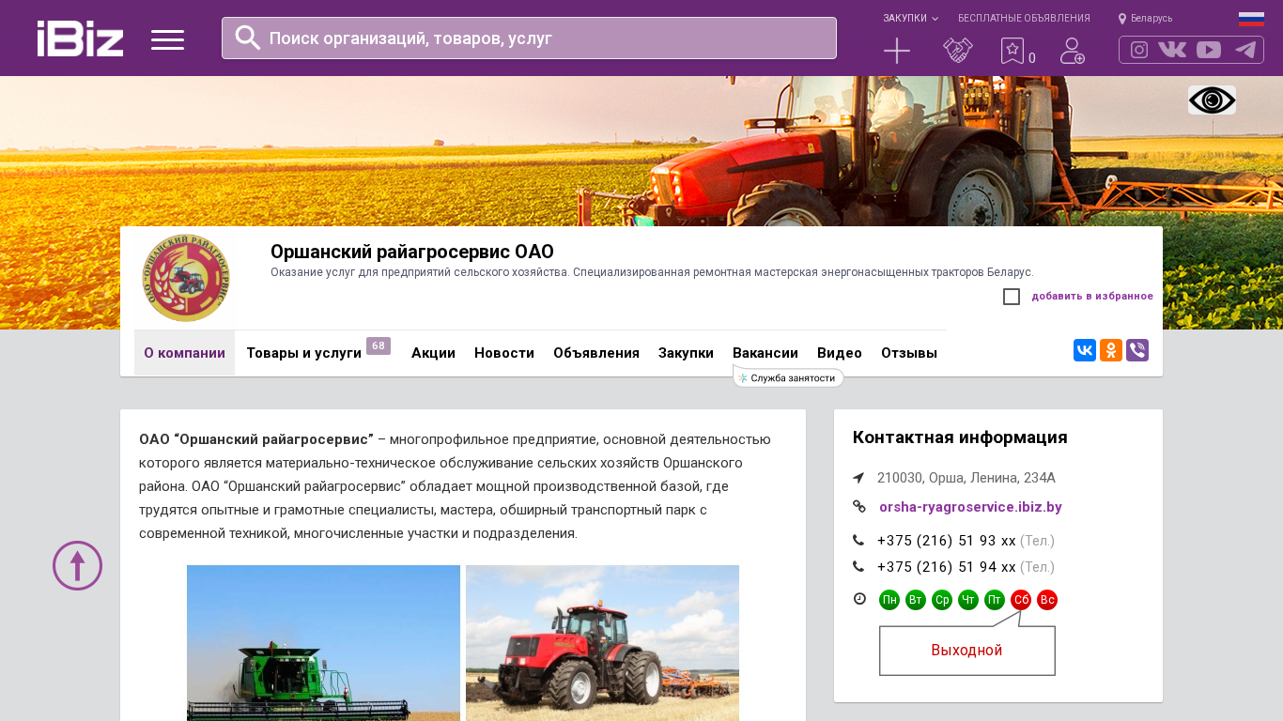Open the green combine harvester photo
The image size is (1283, 721).
[x=323, y=643]
